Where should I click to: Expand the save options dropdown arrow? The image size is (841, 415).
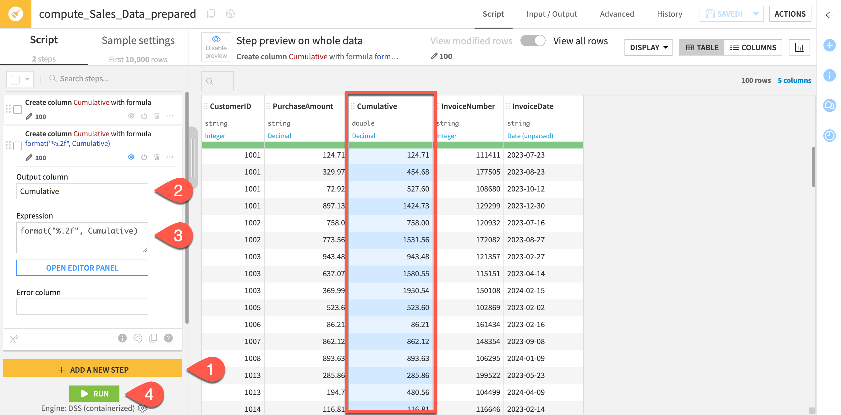756,14
